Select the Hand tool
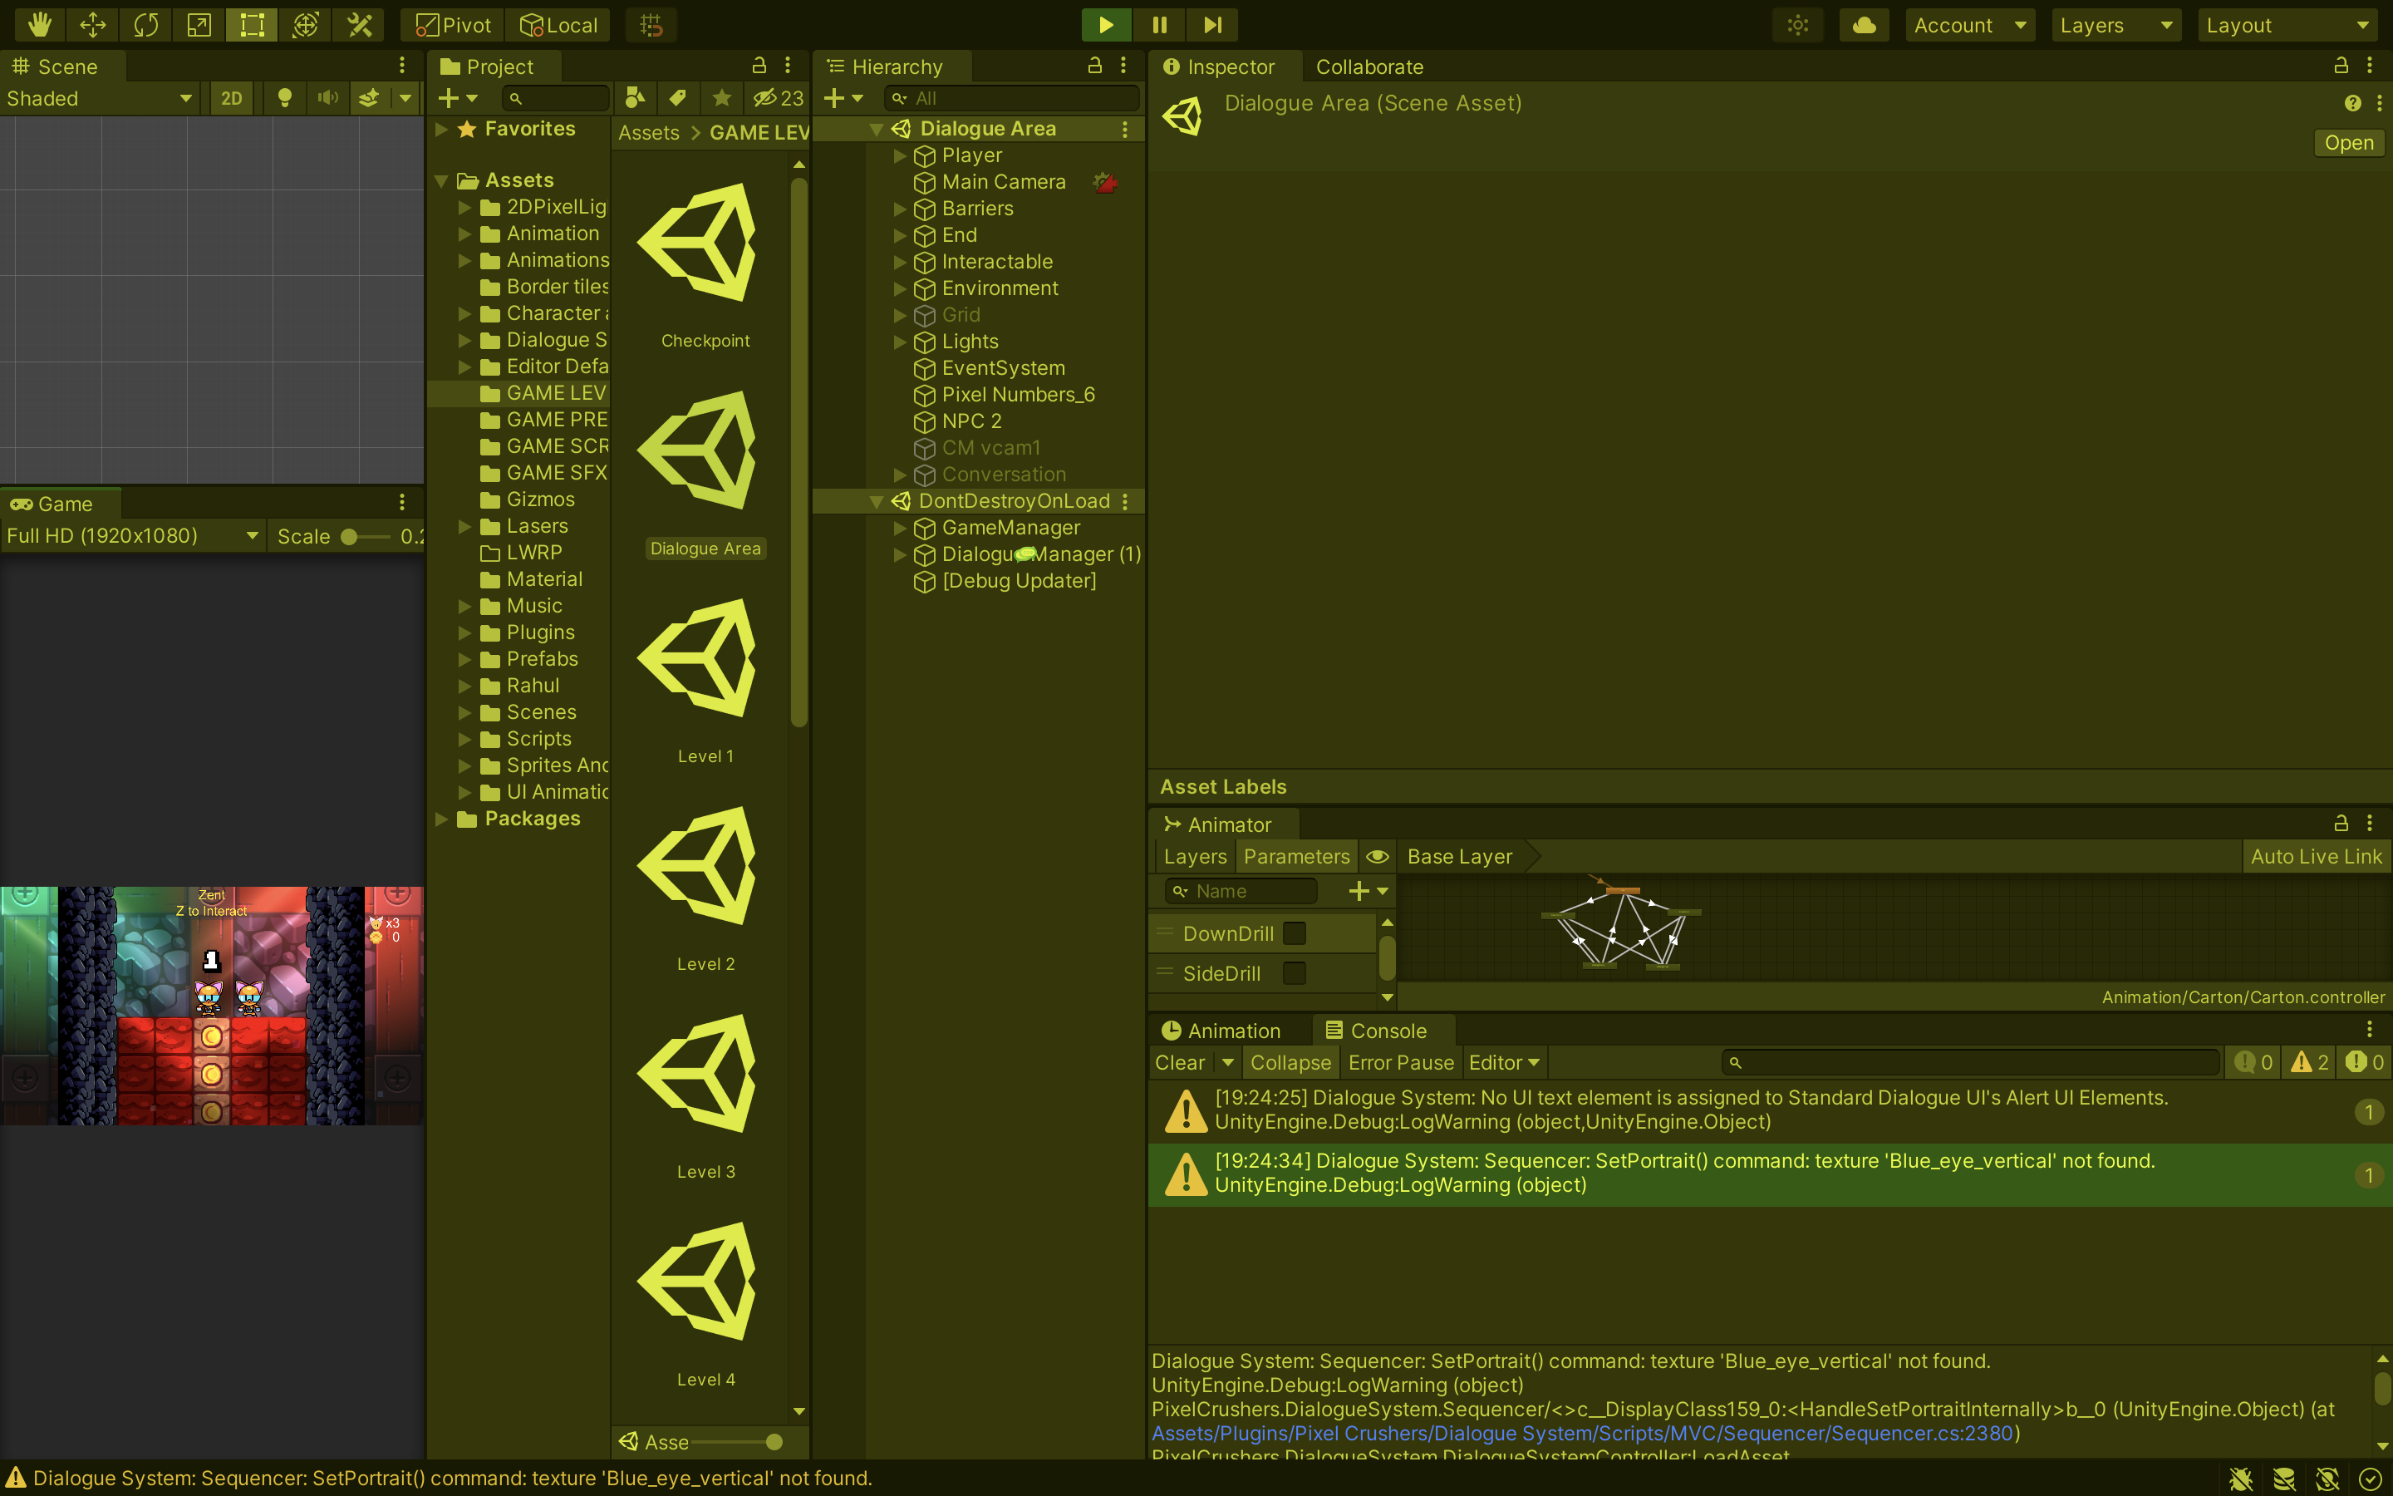Viewport: 2393px width, 1496px height. click(40, 25)
